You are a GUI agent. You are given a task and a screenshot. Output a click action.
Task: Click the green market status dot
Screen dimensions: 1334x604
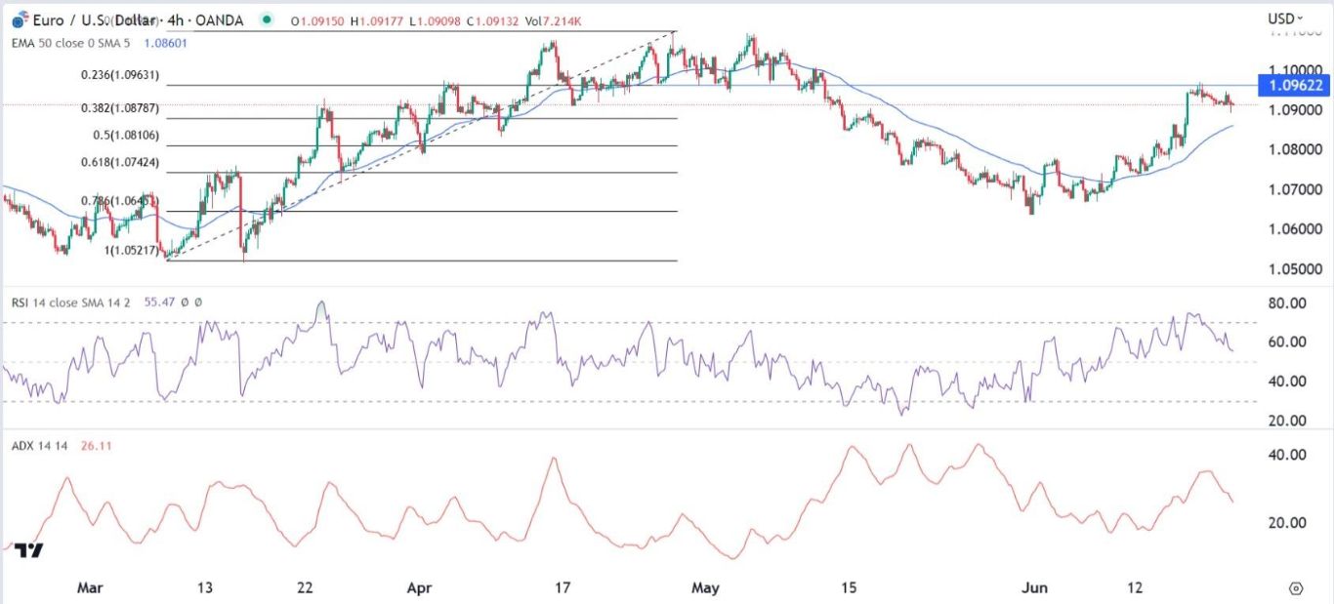pos(267,20)
